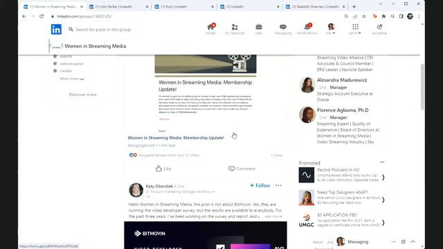443x249 pixels.
Task: Open the Membership Update form thumbnail
Action: (206, 93)
